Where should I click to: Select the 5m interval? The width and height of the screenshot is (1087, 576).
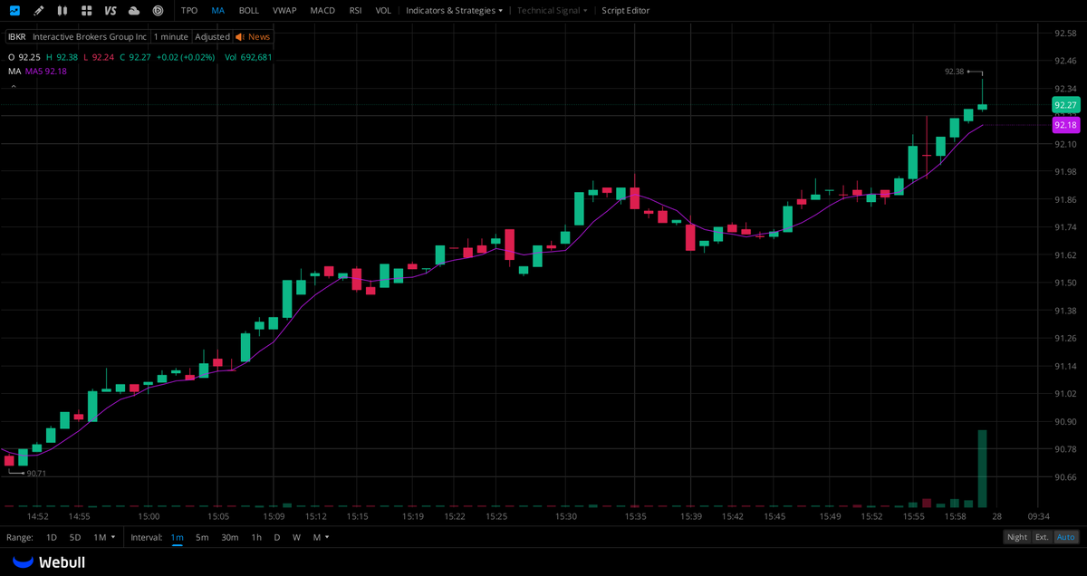coord(202,537)
